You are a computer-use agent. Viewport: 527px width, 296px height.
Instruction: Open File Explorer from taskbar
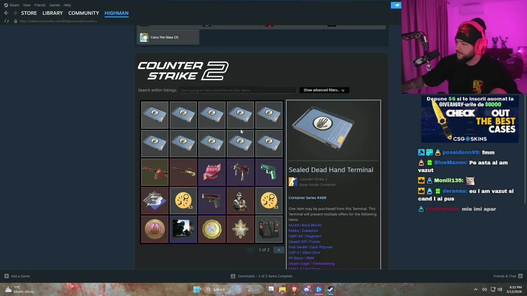tap(282, 289)
